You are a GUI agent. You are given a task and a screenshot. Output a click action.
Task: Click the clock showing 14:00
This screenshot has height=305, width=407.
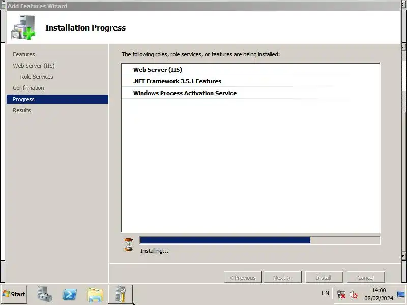379,290
